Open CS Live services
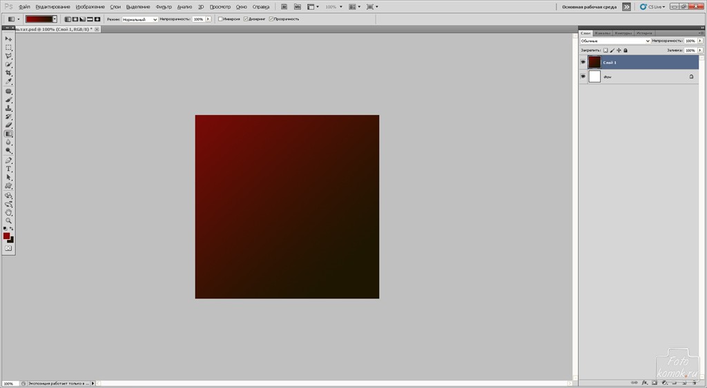The image size is (707, 388). [653, 7]
